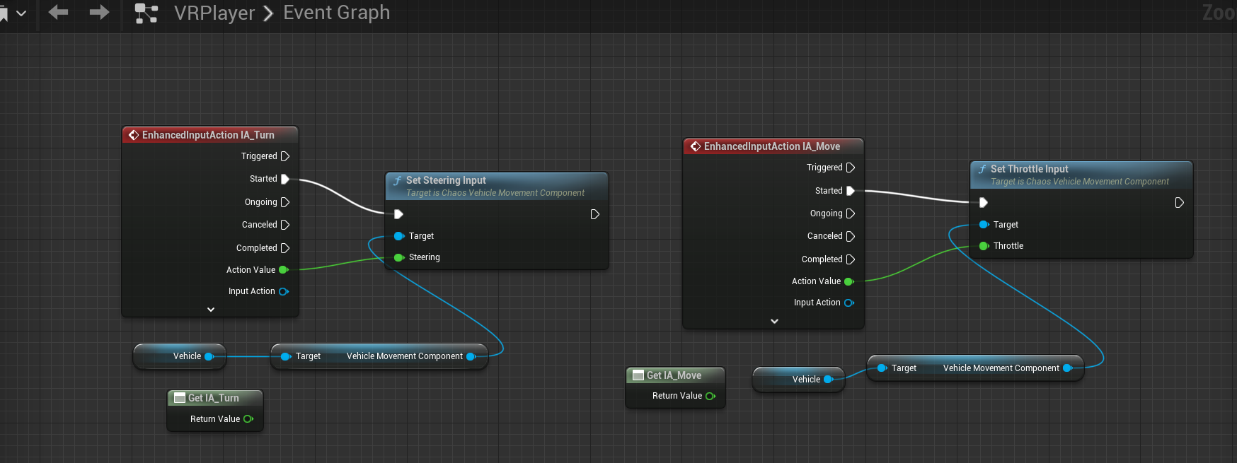Click IA_Move Completed exec pin
The width and height of the screenshot is (1237, 463).
(x=851, y=259)
